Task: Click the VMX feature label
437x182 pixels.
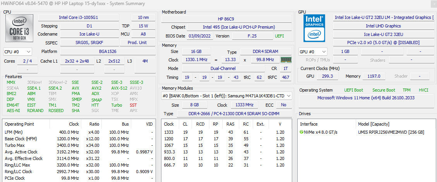Action: pos(31,99)
